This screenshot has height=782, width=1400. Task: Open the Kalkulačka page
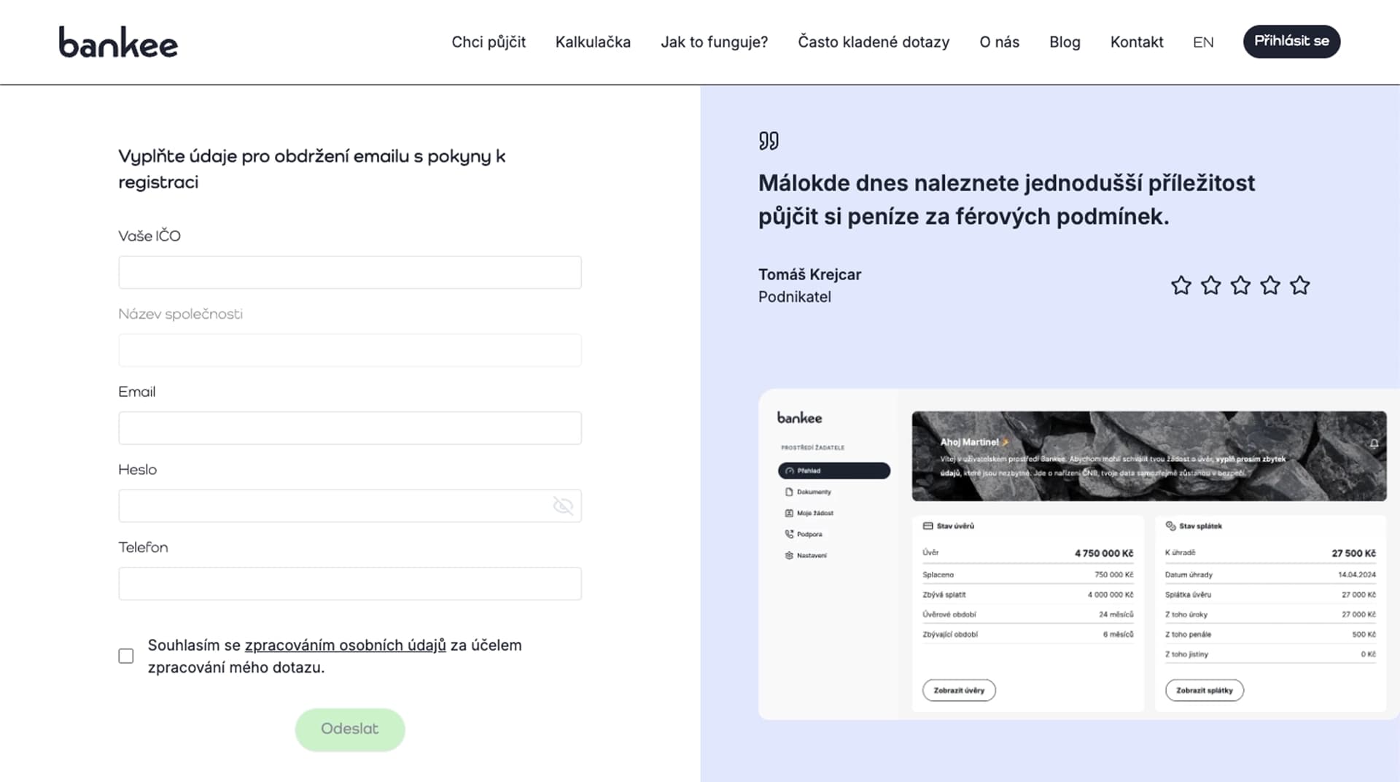593,42
